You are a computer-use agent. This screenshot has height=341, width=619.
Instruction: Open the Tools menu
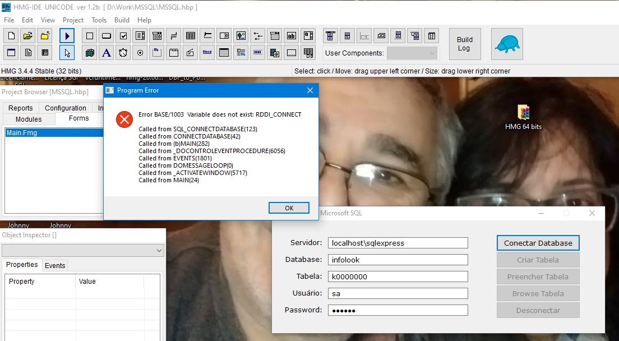99,20
